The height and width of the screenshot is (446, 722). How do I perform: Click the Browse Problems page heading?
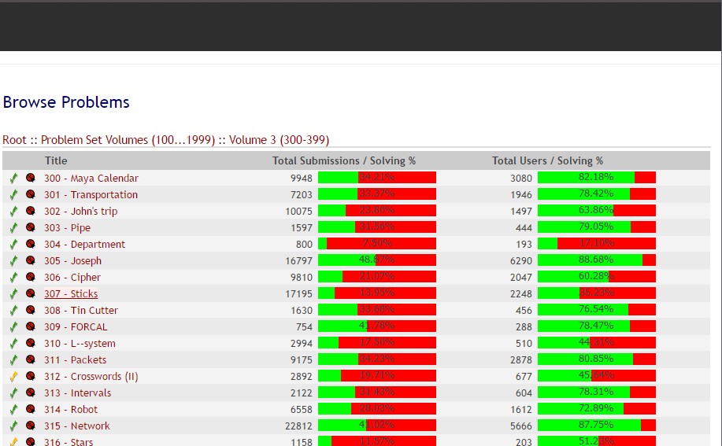(66, 102)
